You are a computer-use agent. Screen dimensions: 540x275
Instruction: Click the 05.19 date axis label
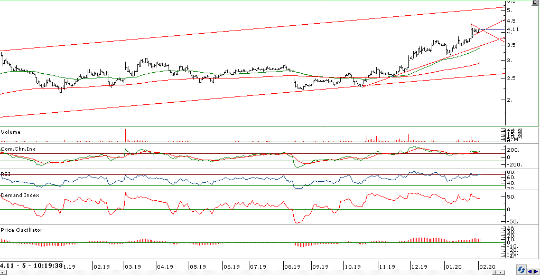tap(198, 267)
